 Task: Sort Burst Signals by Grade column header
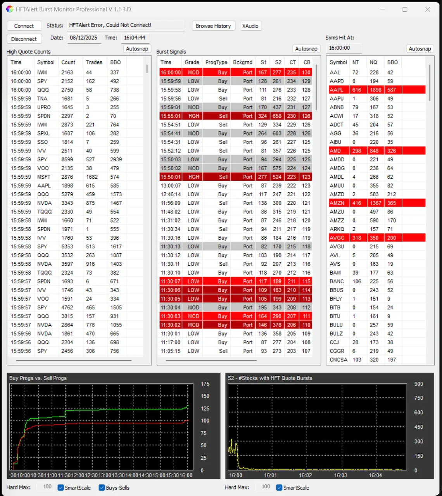click(x=192, y=62)
